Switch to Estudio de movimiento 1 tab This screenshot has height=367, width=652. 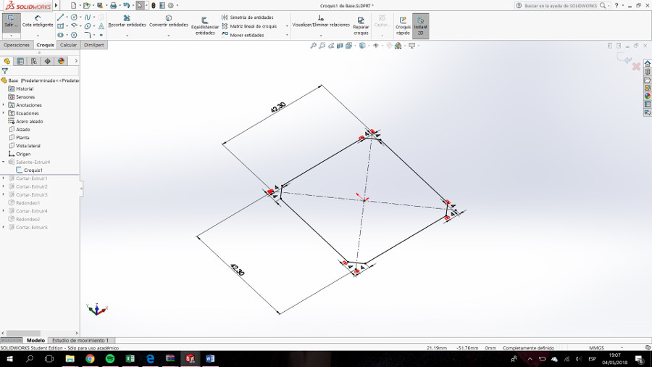coord(80,340)
